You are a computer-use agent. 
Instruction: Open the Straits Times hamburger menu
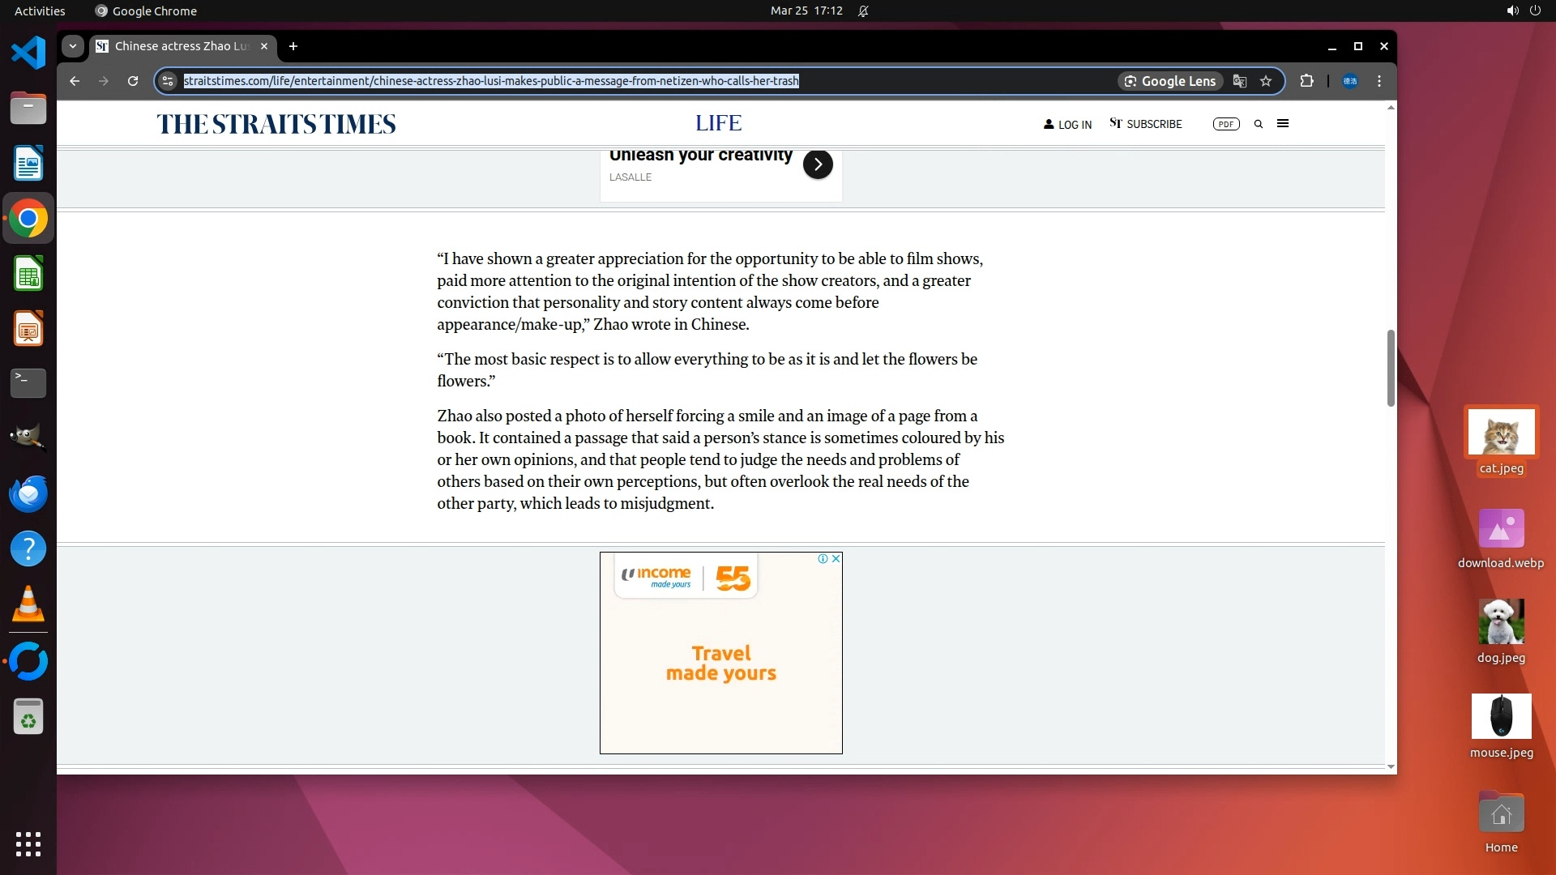[1283, 124]
